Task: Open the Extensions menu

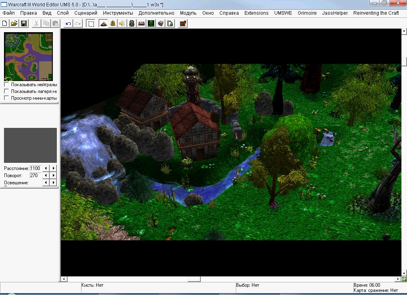Action: point(256,13)
